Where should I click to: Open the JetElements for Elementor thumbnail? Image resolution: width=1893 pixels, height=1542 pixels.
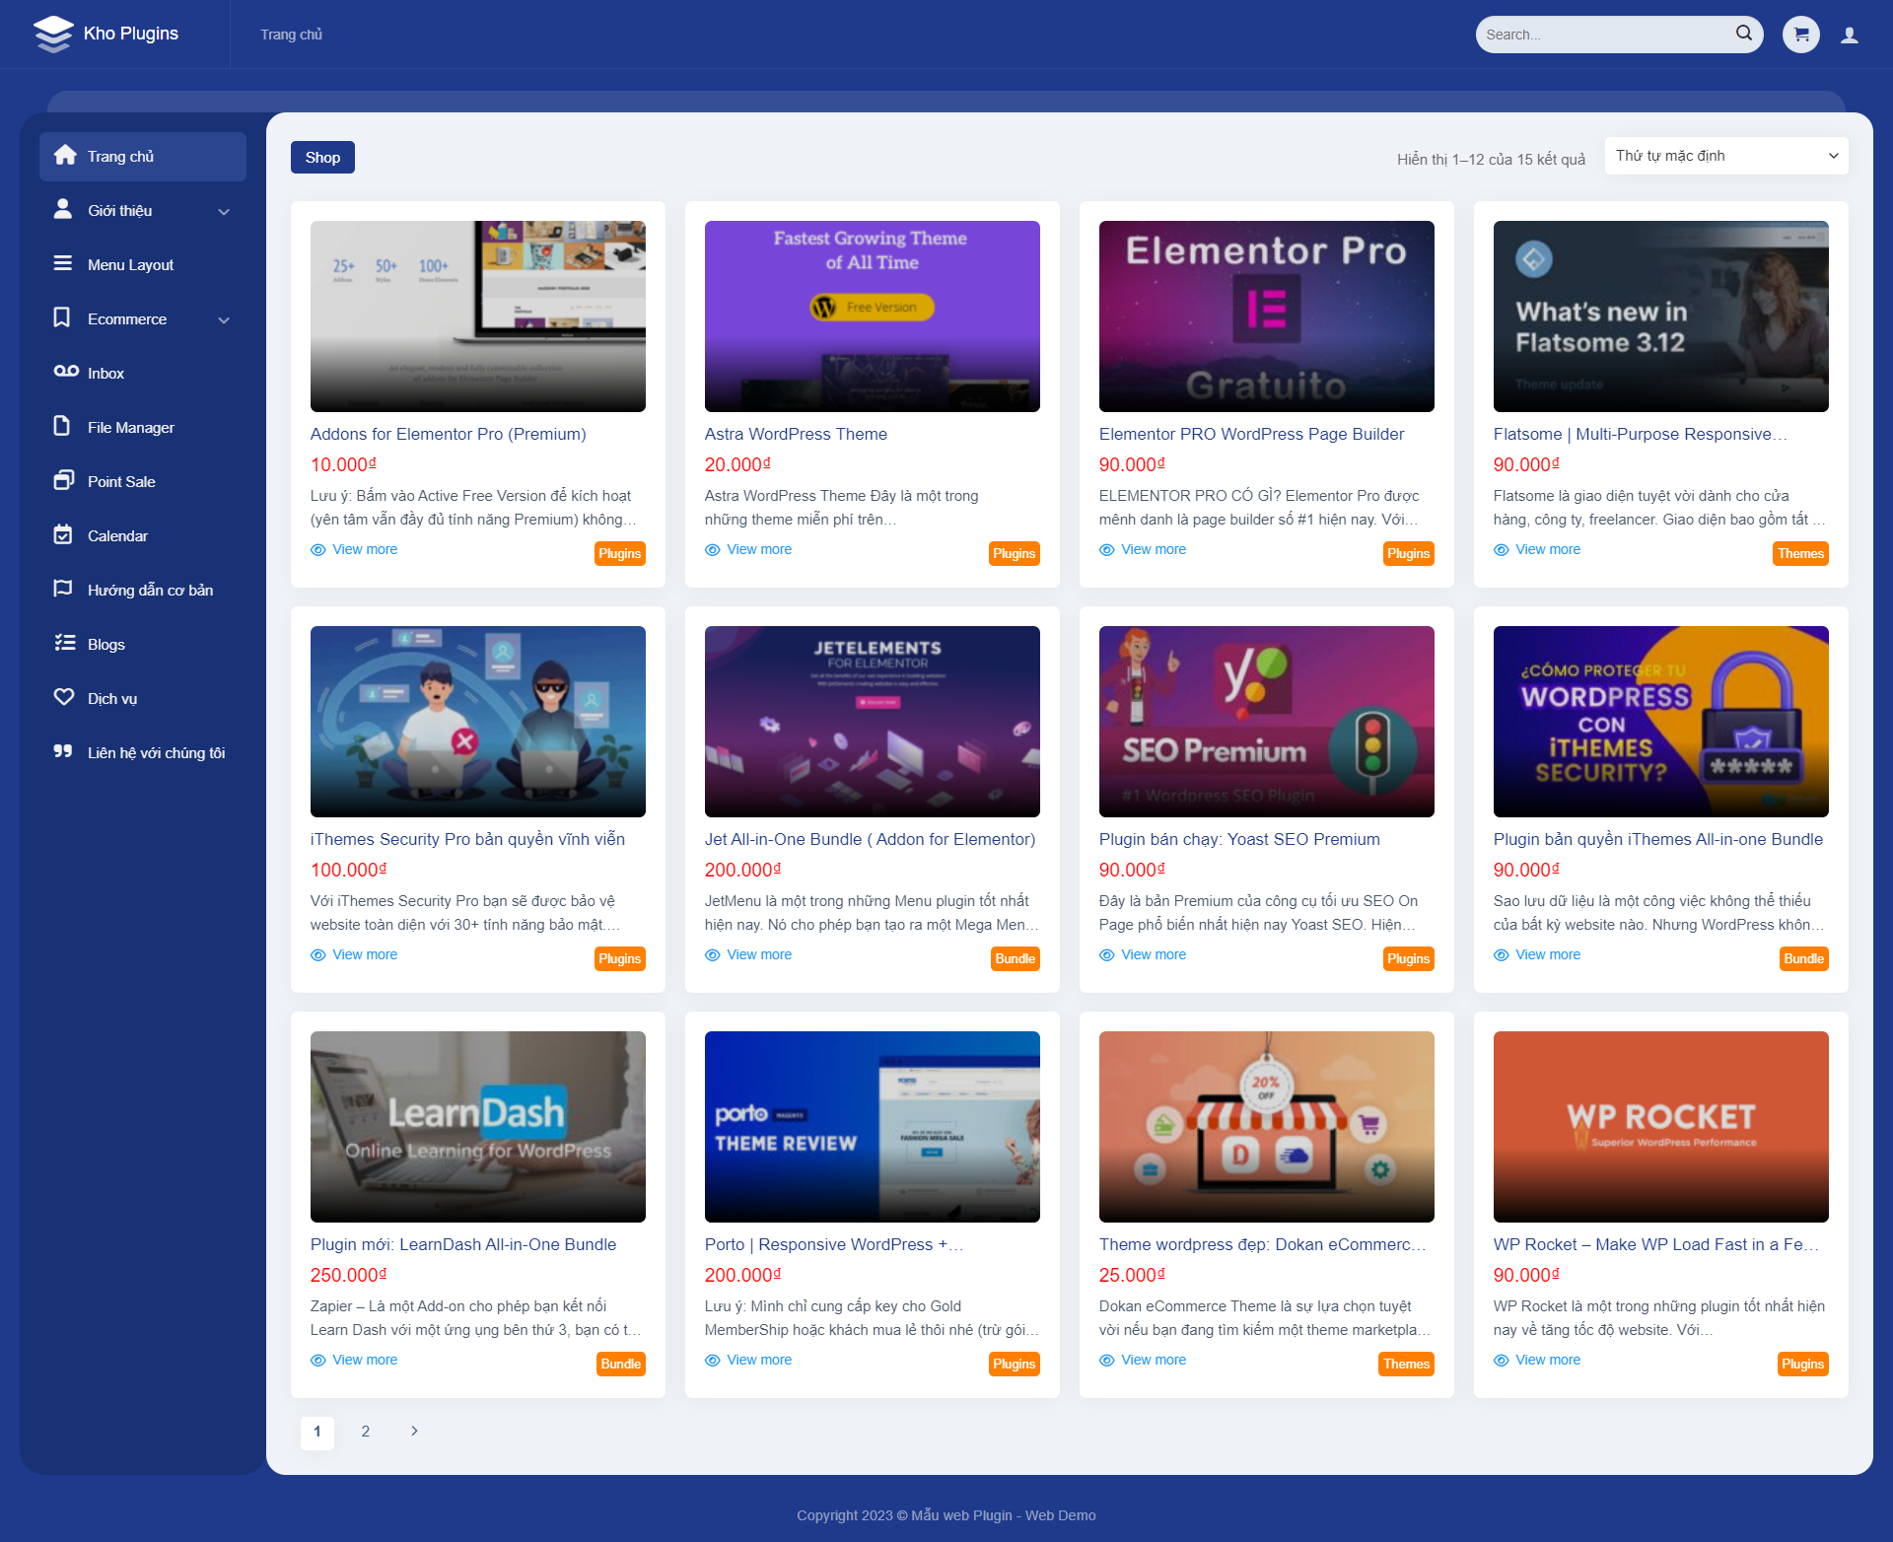point(872,722)
